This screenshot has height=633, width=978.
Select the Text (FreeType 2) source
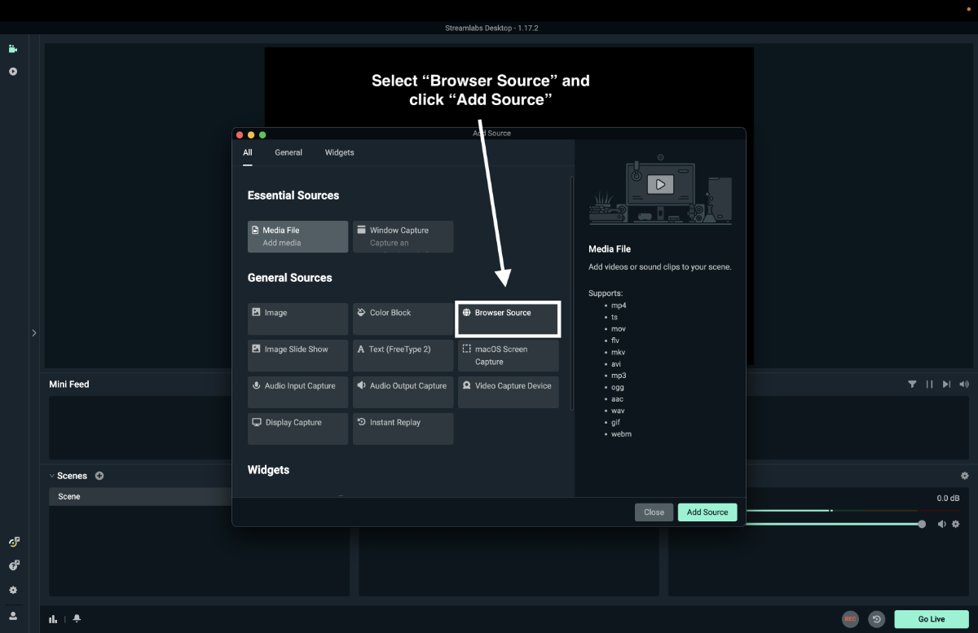[403, 355]
